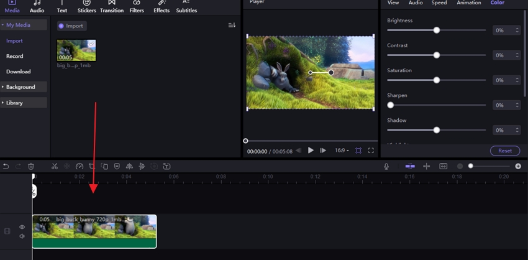Click the Sharpen percentage stepper
The width and height of the screenshot is (528, 260).
point(517,105)
